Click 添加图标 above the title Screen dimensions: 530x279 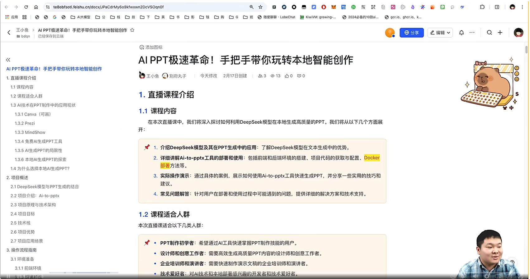pos(151,47)
